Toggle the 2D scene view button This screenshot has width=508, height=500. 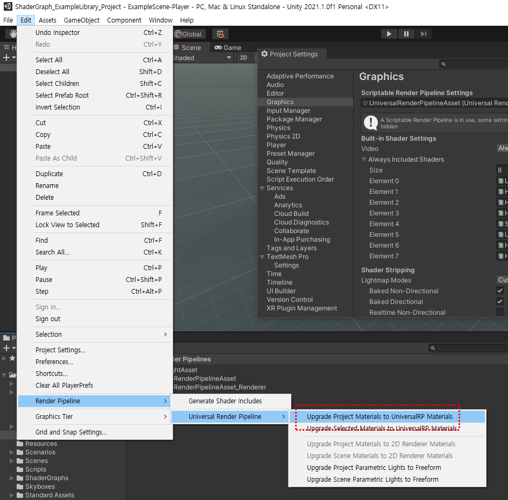[x=244, y=57]
